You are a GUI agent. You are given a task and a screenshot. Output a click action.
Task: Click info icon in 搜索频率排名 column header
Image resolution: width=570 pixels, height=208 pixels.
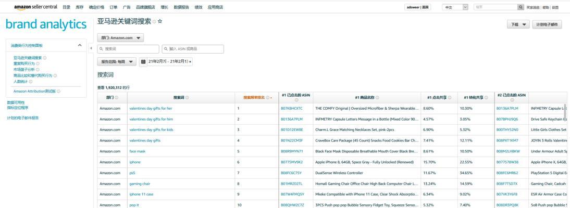(268, 98)
